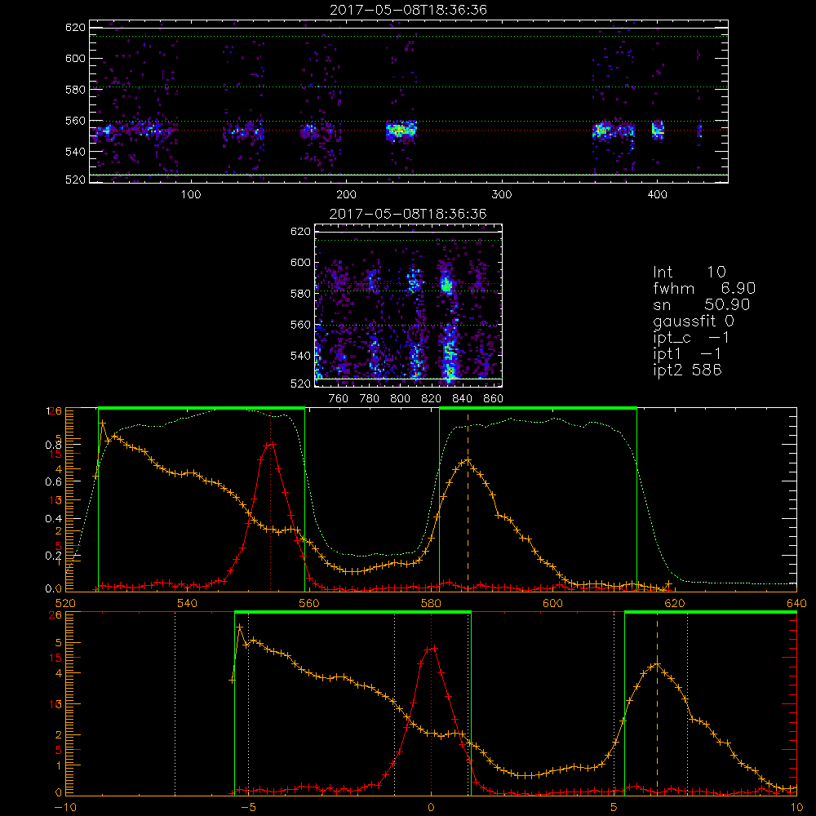The height and width of the screenshot is (816, 816).
Task: Click the top plot title 2017-05-08T18:36:36
Action: tap(408, 10)
